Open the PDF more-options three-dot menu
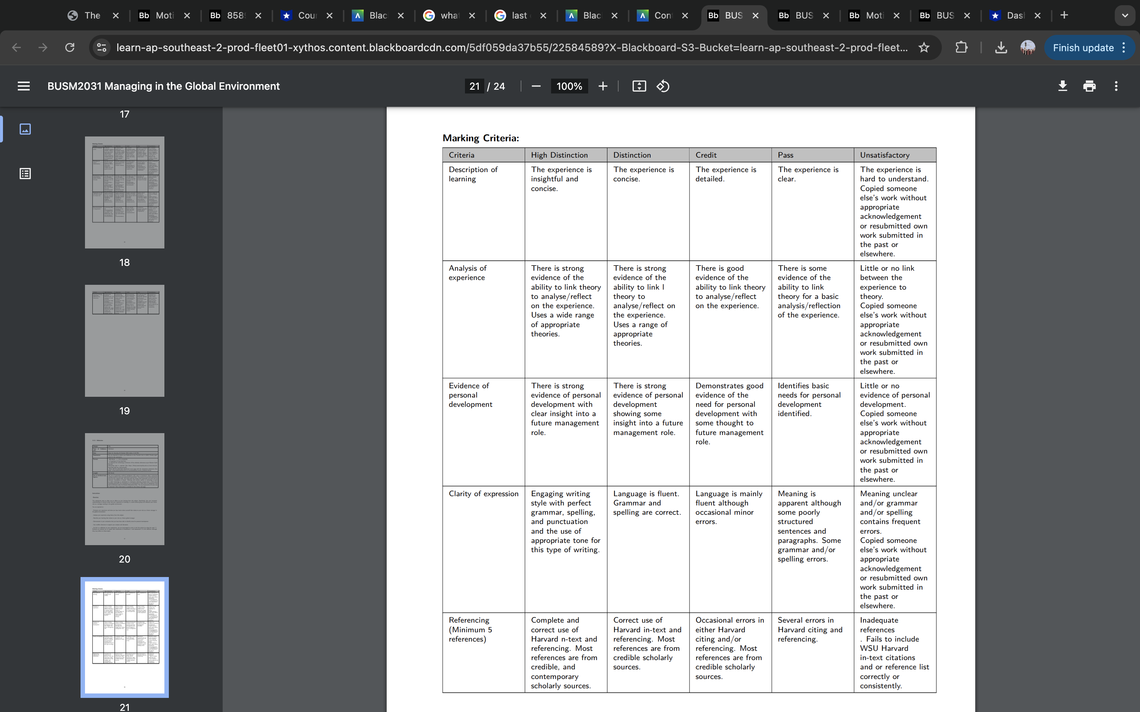The height and width of the screenshot is (712, 1140). [x=1116, y=86]
